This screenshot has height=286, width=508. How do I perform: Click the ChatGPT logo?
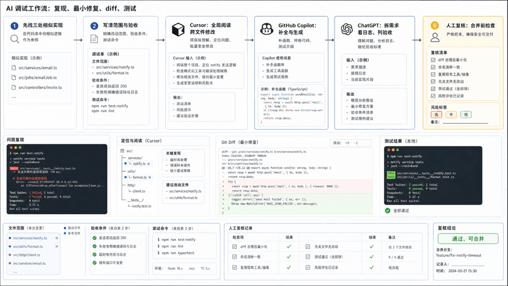[347, 29]
